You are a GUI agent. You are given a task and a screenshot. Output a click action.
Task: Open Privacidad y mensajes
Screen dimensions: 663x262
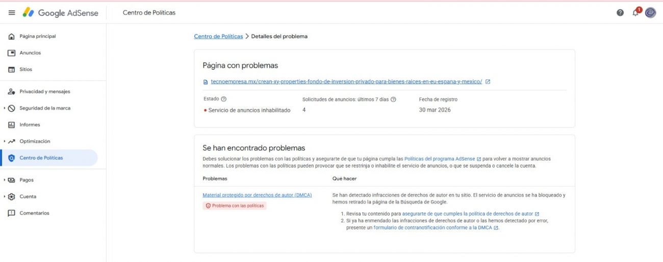tap(44, 92)
